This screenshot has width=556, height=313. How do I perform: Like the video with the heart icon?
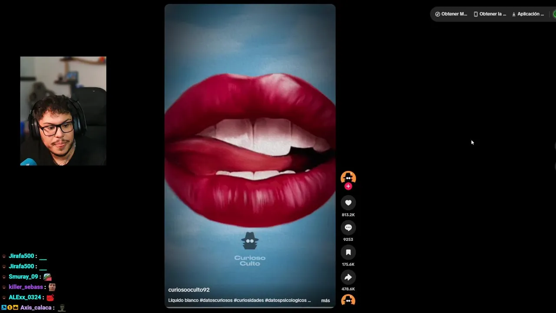pyautogui.click(x=348, y=203)
